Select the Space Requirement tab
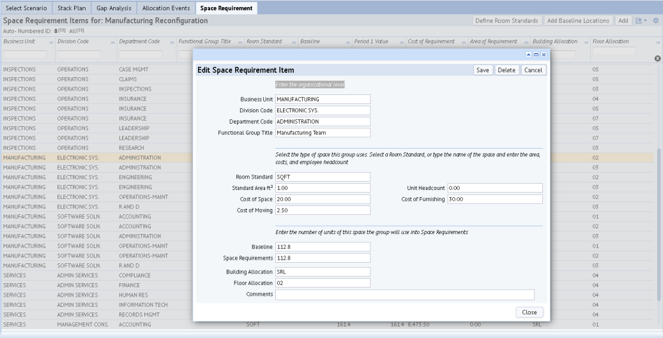This screenshot has width=663, height=338. [226, 8]
